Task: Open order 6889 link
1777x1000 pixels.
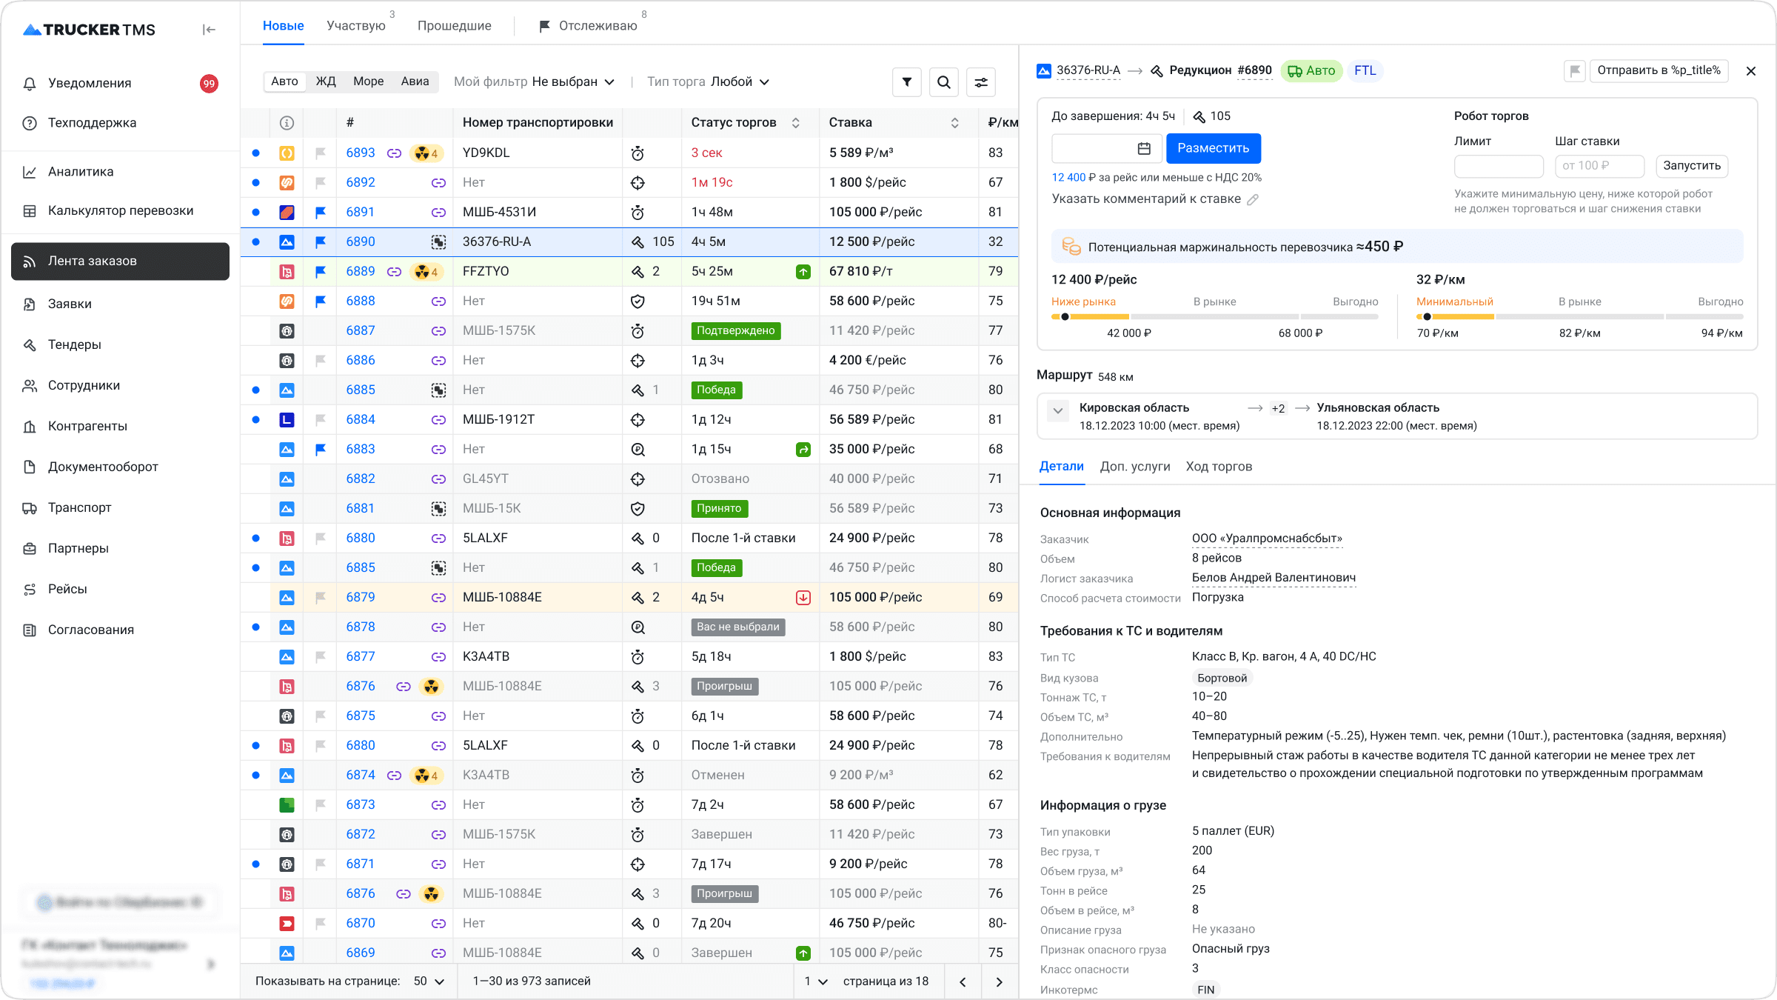Action: (361, 272)
